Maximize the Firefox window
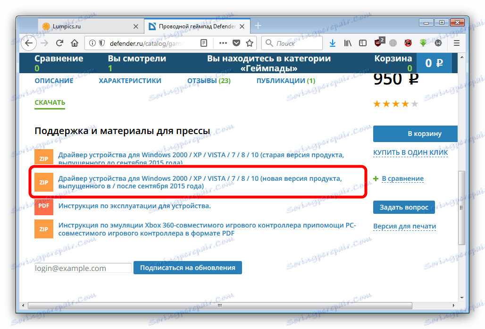 [442, 23]
